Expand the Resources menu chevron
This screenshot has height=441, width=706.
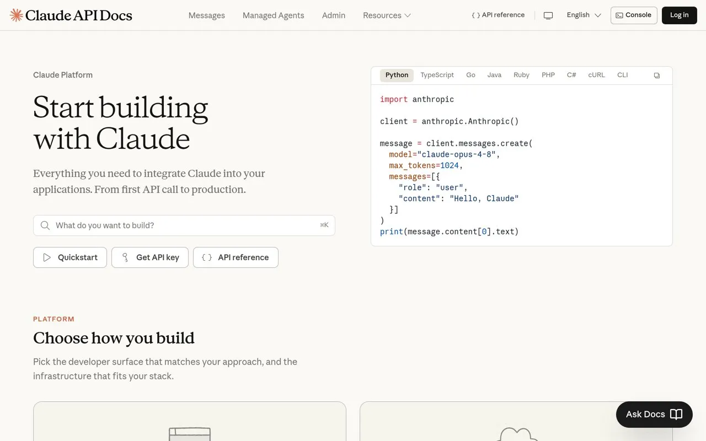(x=408, y=15)
